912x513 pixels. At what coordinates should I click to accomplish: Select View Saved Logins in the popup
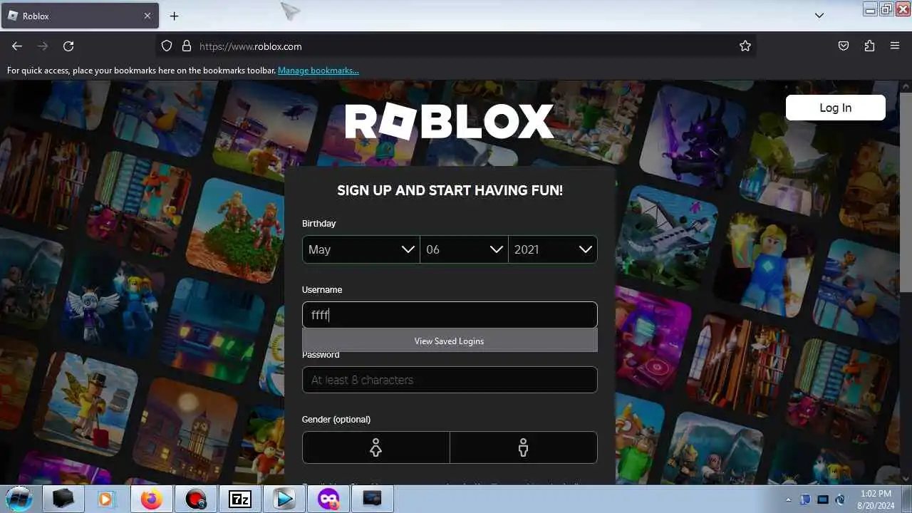click(450, 341)
